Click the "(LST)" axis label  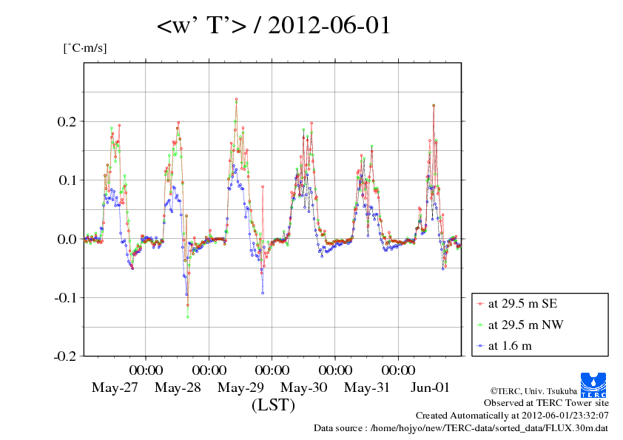click(273, 405)
